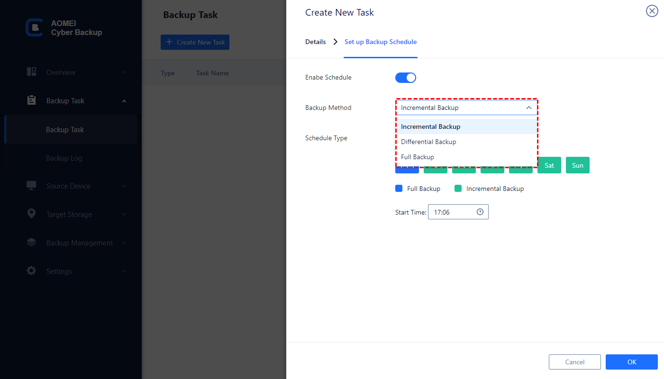The width and height of the screenshot is (664, 379).
Task: Close the Create New Task panel
Action: 652,11
